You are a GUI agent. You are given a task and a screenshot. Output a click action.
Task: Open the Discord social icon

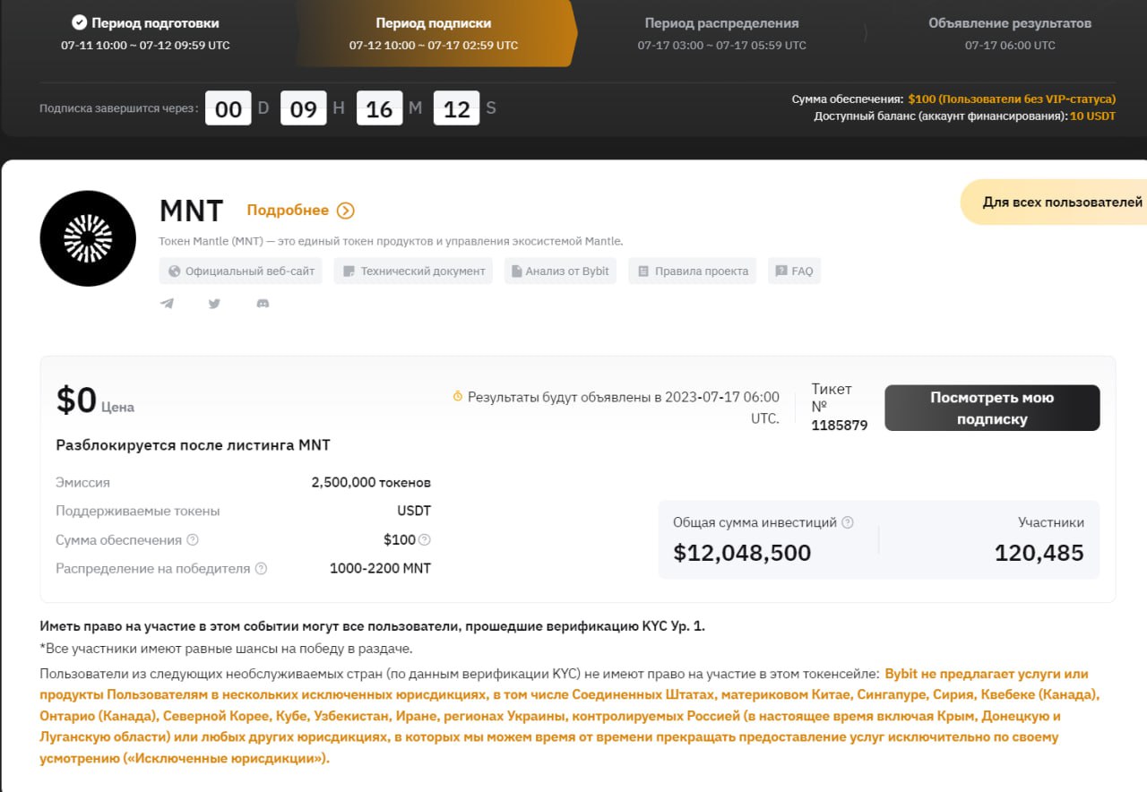pos(263,304)
